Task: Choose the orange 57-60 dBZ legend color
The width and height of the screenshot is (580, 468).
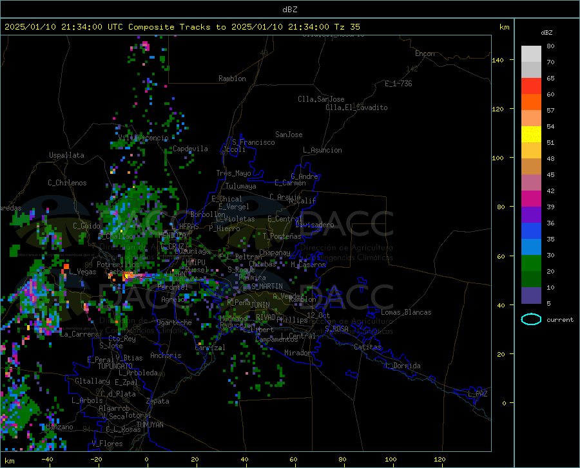Action: tap(531, 102)
